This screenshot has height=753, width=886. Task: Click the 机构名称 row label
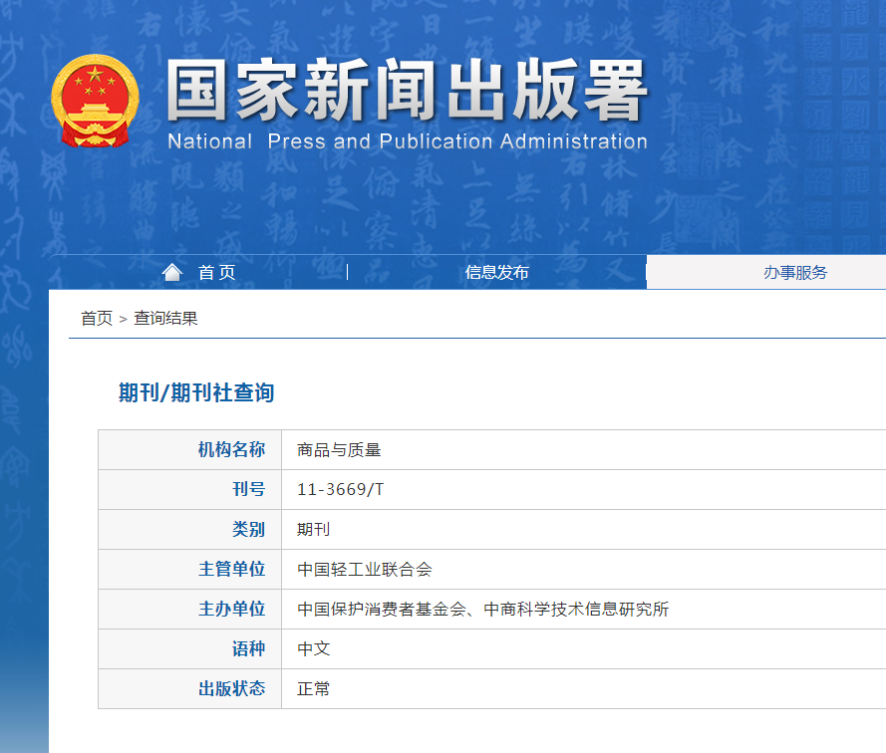coord(231,450)
